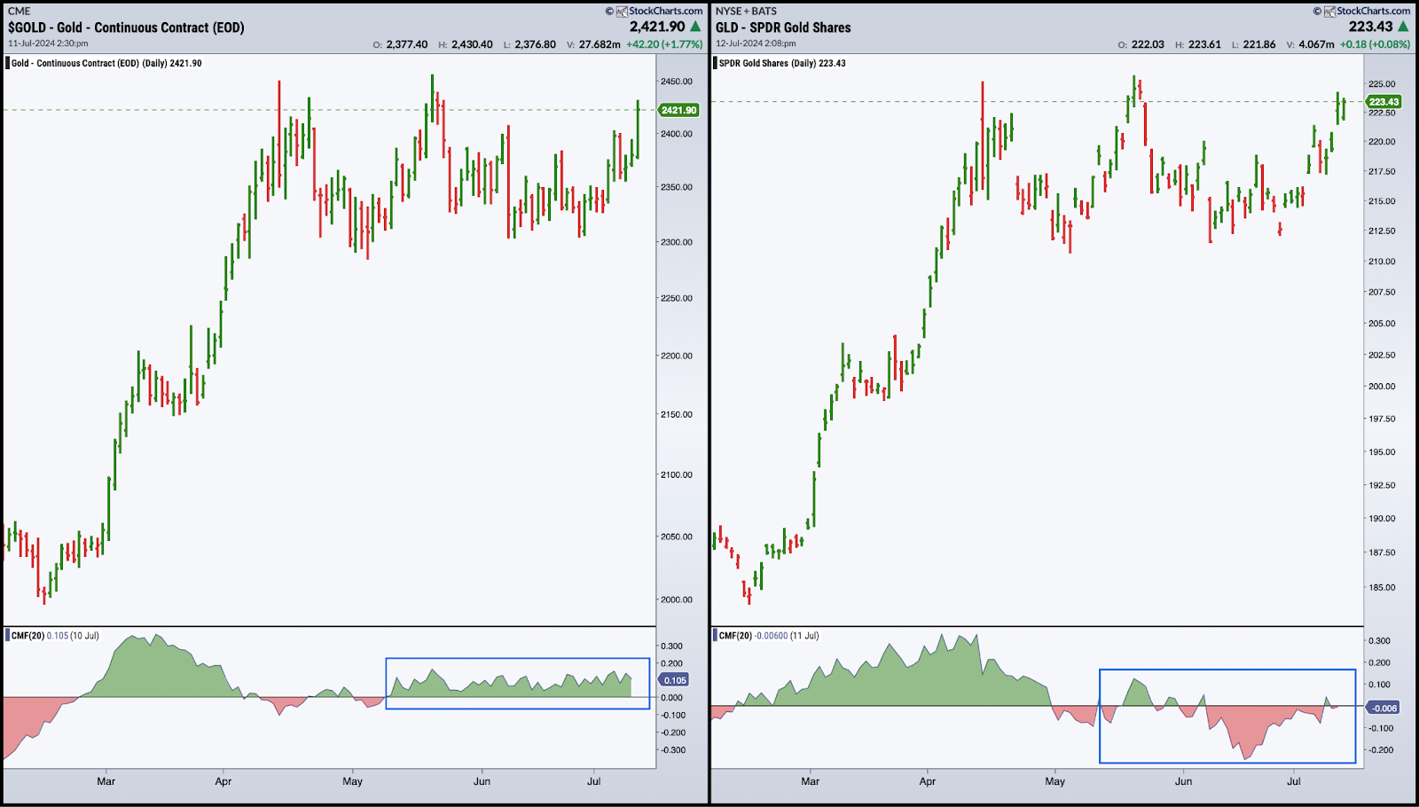This screenshot has height=807, width=1419.
Task: Click the Jul label on GLD chart axis
Action: 1294,781
